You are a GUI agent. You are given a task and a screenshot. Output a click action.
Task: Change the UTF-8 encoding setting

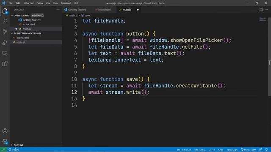(212, 149)
